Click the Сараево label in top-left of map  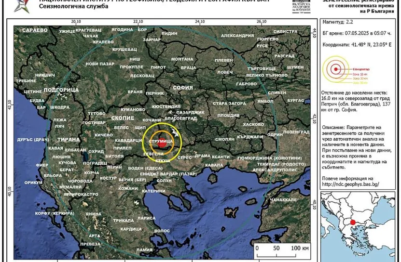click(35, 30)
